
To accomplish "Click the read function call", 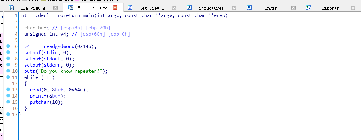I will coord(35,90).
